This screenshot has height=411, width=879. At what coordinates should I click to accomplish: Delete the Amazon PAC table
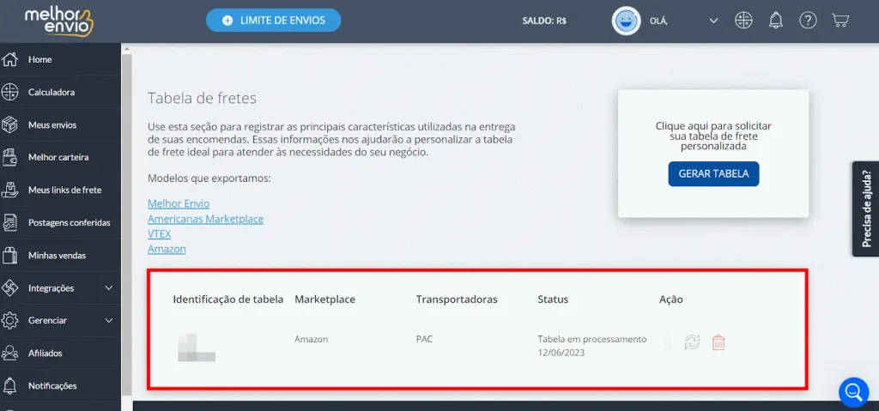(718, 342)
